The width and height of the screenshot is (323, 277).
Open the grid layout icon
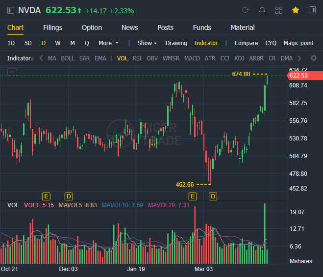pos(279,10)
